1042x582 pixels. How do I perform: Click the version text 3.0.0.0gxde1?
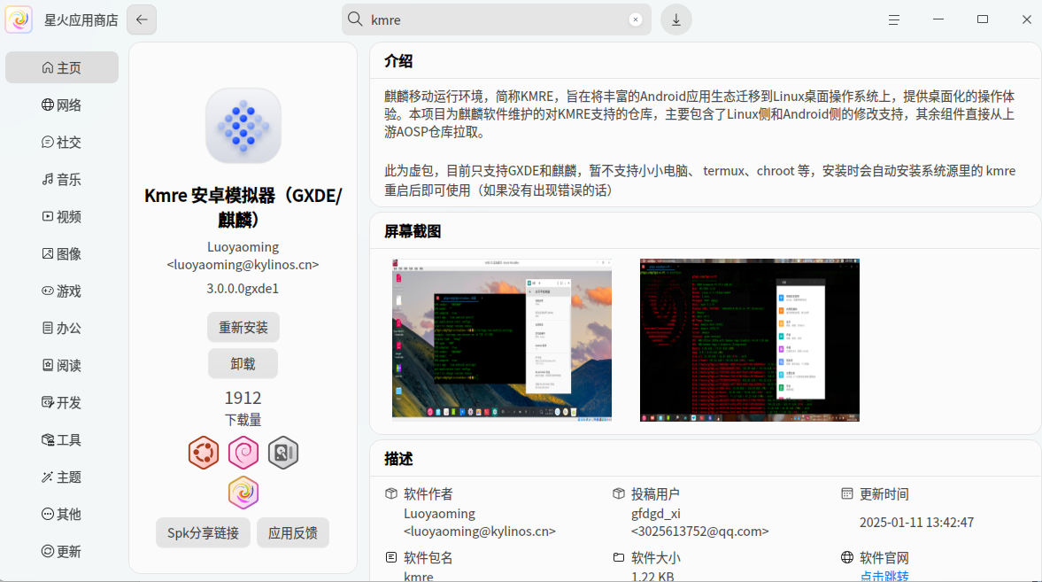[x=243, y=289]
